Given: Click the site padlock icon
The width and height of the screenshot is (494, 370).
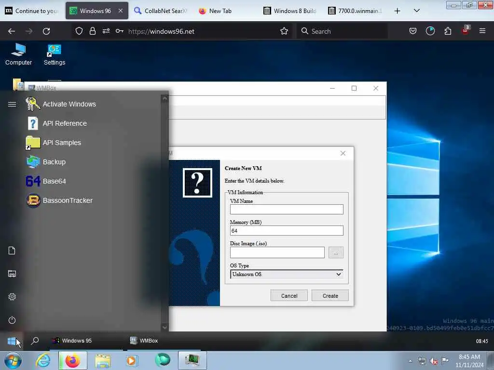Looking at the screenshot, I should 92,31.
